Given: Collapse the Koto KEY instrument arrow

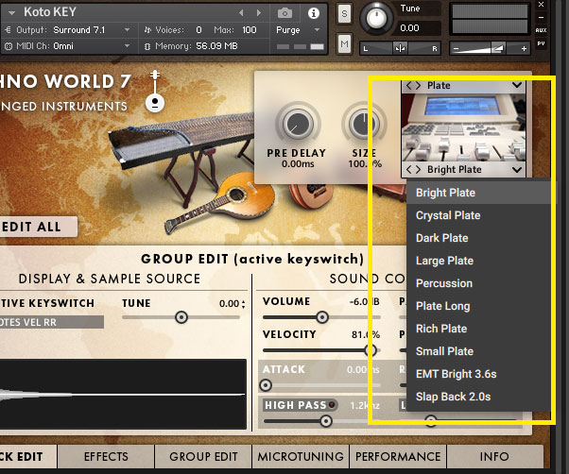Looking at the screenshot, I should pos(11,13).
